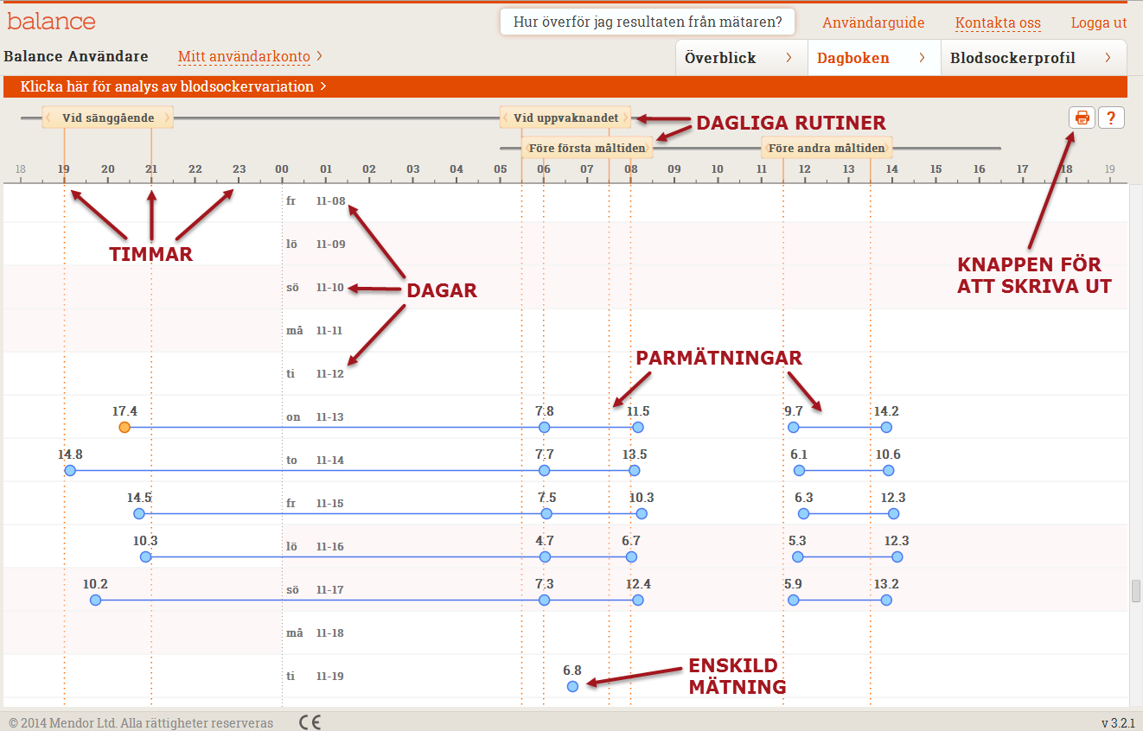Open the Överblick tab
The width and height of the screenshot is (1143, 731).
741,58
